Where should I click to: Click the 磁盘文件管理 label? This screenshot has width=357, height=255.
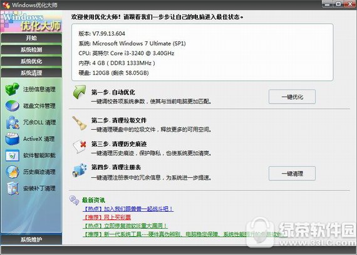coord(39,106)
